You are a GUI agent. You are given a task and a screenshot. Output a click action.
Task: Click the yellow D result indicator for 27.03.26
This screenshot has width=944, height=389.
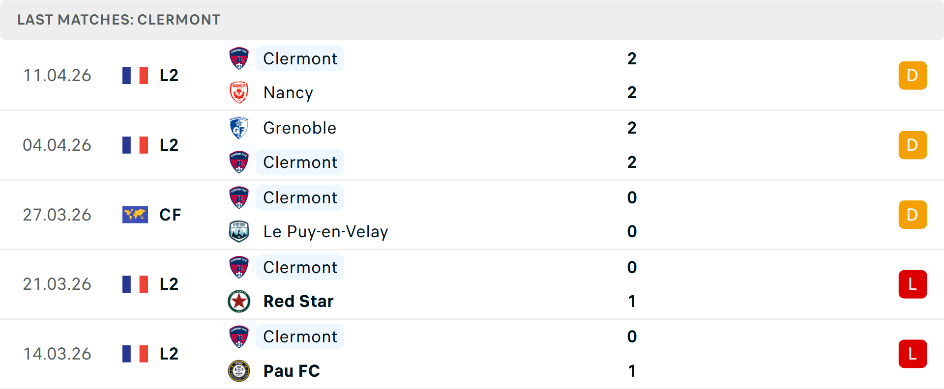(x=913, y=214)
